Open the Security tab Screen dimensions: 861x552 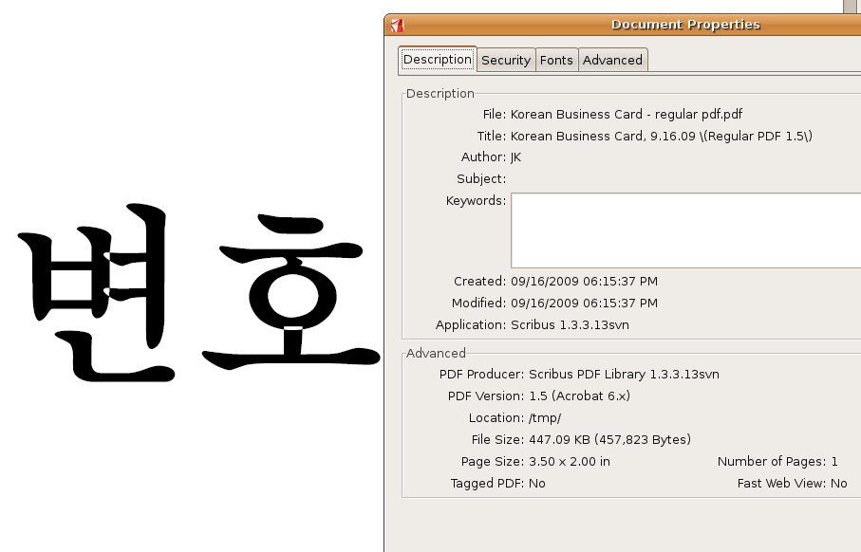click(x=506, y=60)
